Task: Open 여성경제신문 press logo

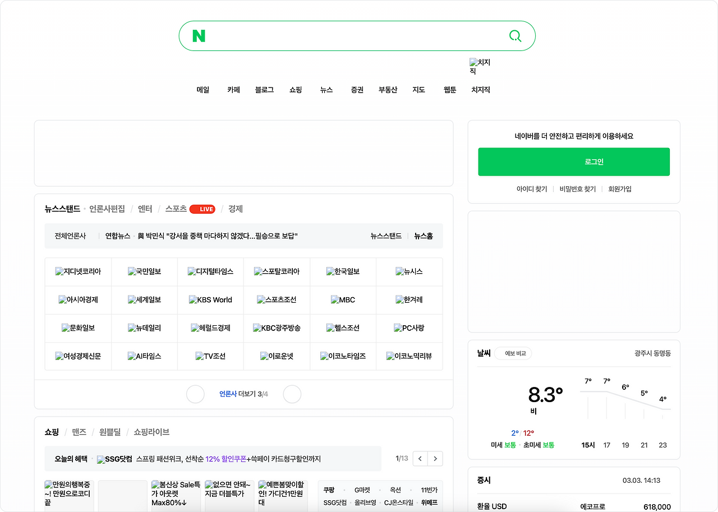Action: click(x=78, y=356)
